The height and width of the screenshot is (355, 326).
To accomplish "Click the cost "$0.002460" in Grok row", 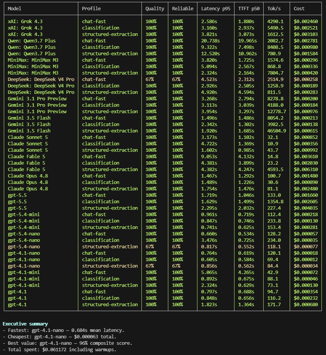I will coord(306,22).
